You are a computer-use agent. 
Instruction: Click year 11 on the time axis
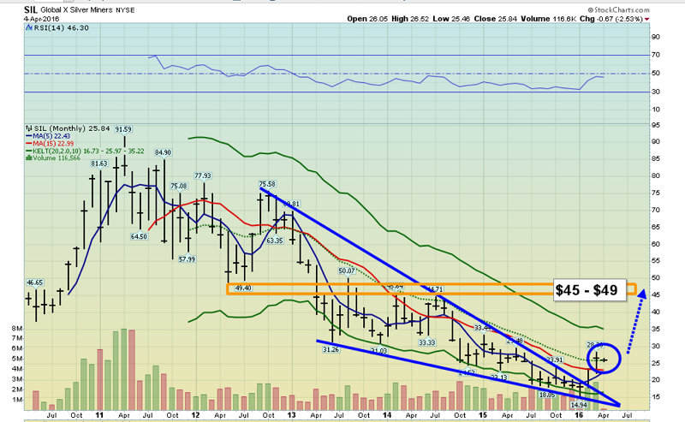99,415
